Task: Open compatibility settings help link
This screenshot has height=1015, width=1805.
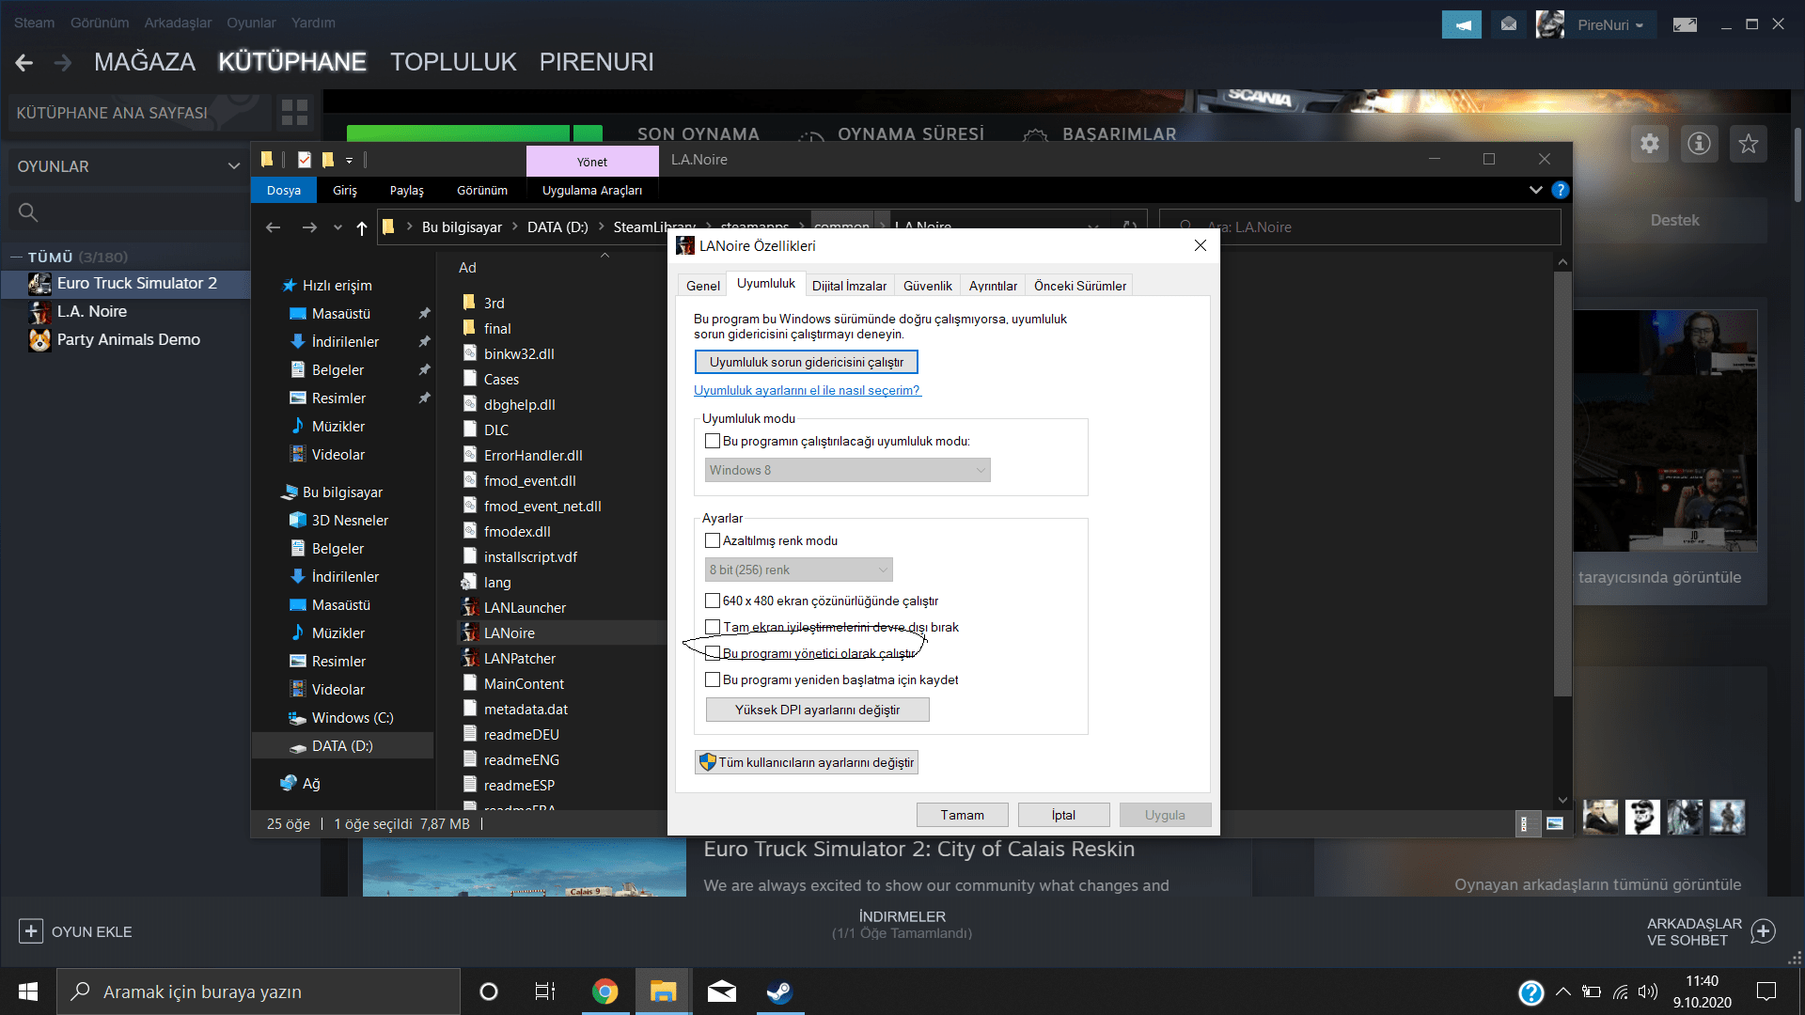Action: (807, 390)
